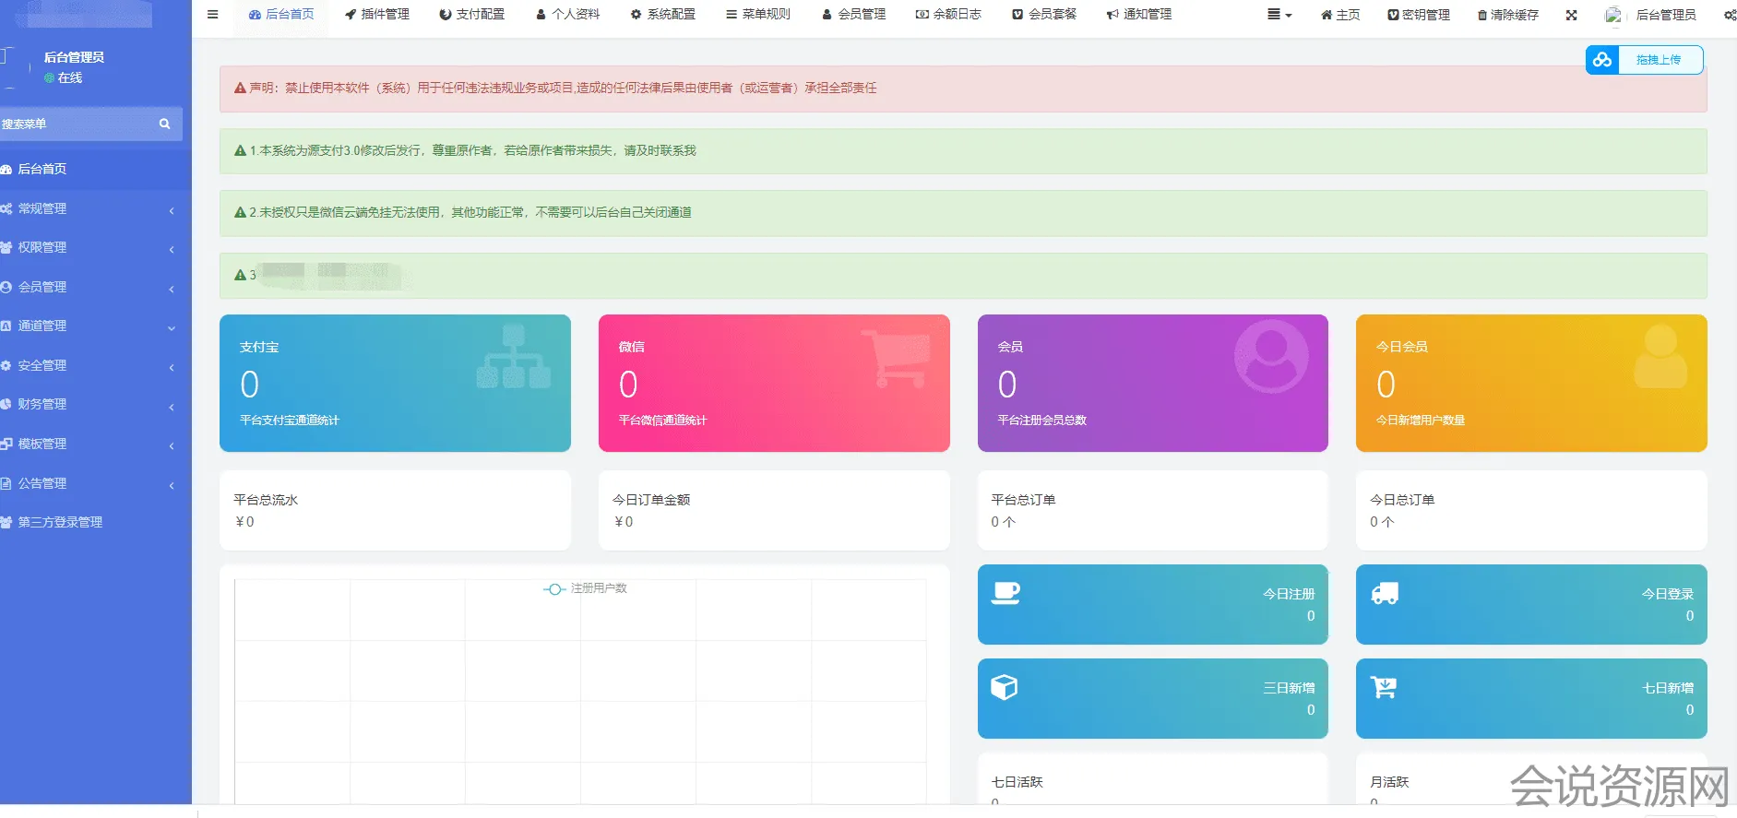This screenshot has width=1737, height=818.
Task: Click the shopping cart icon on 微信 card
Action: tap(895, 359)
